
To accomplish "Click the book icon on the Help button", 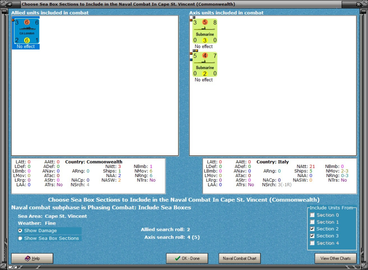I will coord(27,258).
